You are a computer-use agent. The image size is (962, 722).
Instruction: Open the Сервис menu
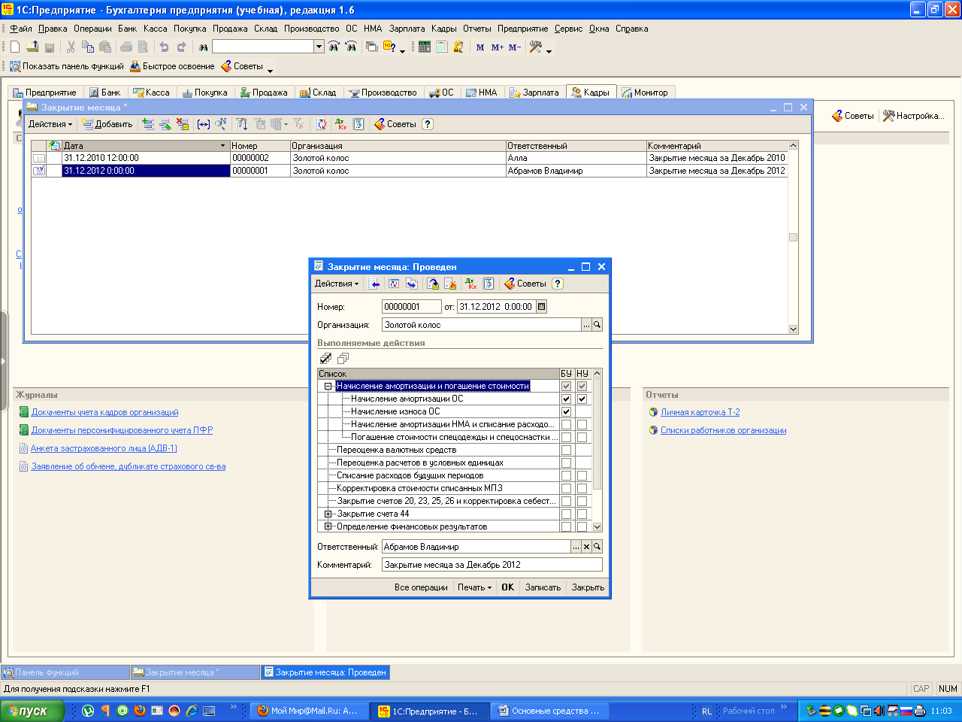tap(568, 29)
